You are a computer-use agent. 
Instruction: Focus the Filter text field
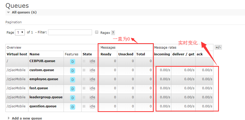[70, 32]
